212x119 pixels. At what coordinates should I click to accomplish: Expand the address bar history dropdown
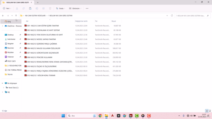click(167, 16)
